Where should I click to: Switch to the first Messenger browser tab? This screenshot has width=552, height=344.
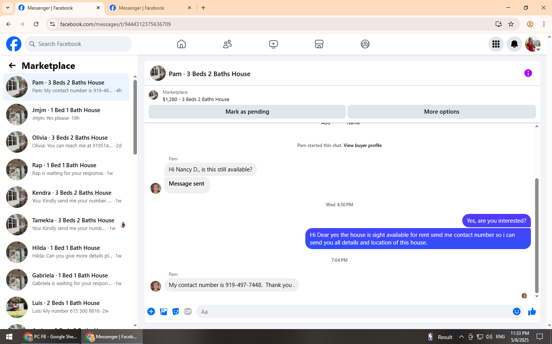59,8
